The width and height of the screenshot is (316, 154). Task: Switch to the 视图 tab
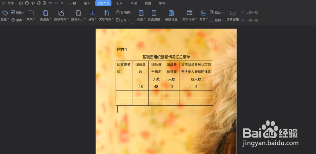[148, 3]
